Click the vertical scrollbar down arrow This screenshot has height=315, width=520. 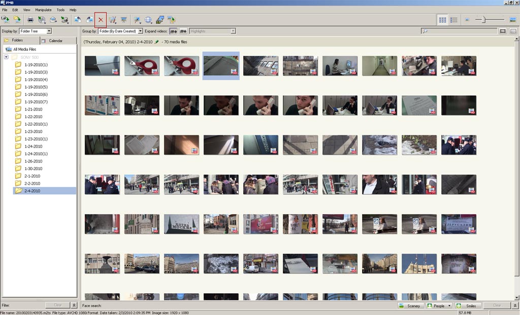coord(516,298)
